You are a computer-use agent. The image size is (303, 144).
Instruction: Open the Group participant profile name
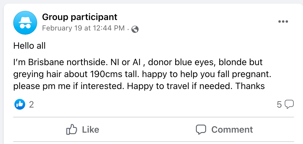pos(79,17)
